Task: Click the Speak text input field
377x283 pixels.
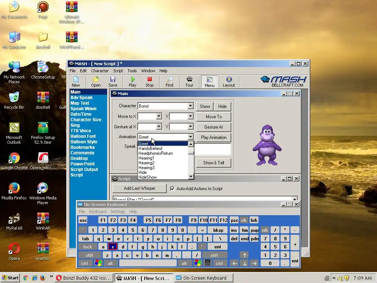Action: pos(212,149)
